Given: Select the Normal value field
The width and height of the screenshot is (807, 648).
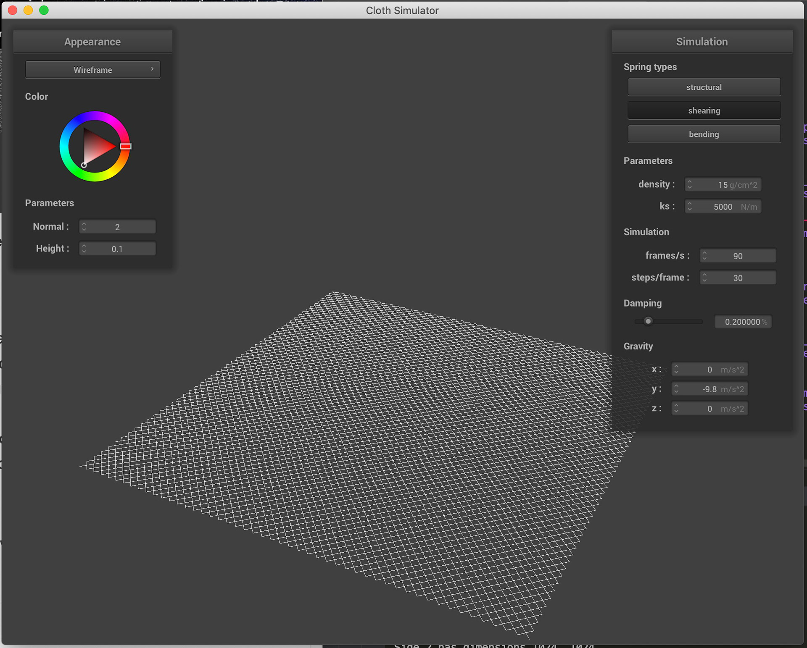Looking at the screenshot, I should [x=117, y=227].
